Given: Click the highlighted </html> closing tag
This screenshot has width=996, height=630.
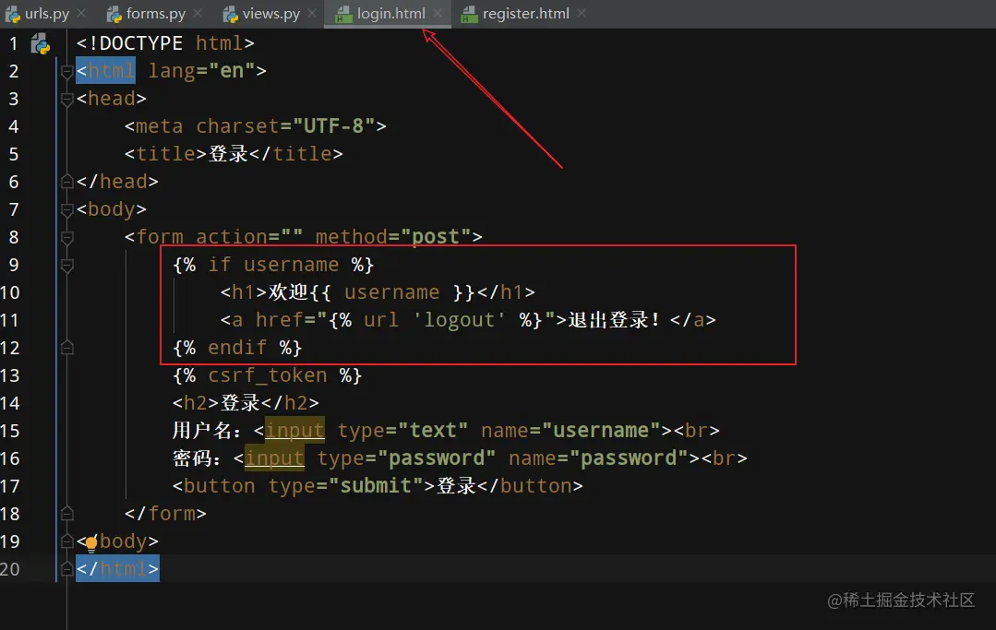Looking at the screenshot, I should click(117, 568).
